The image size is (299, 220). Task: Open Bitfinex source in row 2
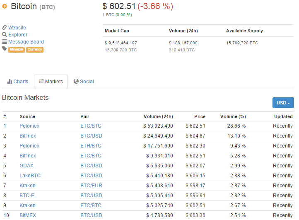click(28, 136)
